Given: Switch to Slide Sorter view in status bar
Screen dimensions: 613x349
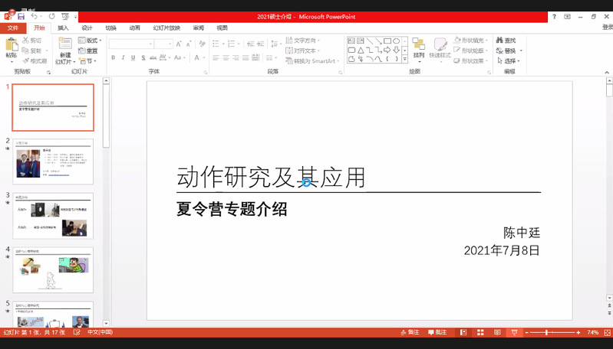Looking at the screenshot, I should [x=480, y=333].
